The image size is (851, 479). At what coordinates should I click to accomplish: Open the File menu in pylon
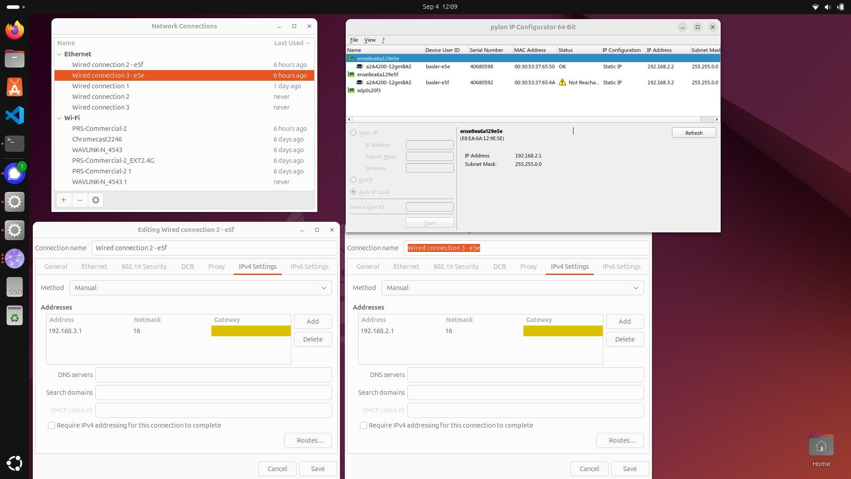pos(354,40)
